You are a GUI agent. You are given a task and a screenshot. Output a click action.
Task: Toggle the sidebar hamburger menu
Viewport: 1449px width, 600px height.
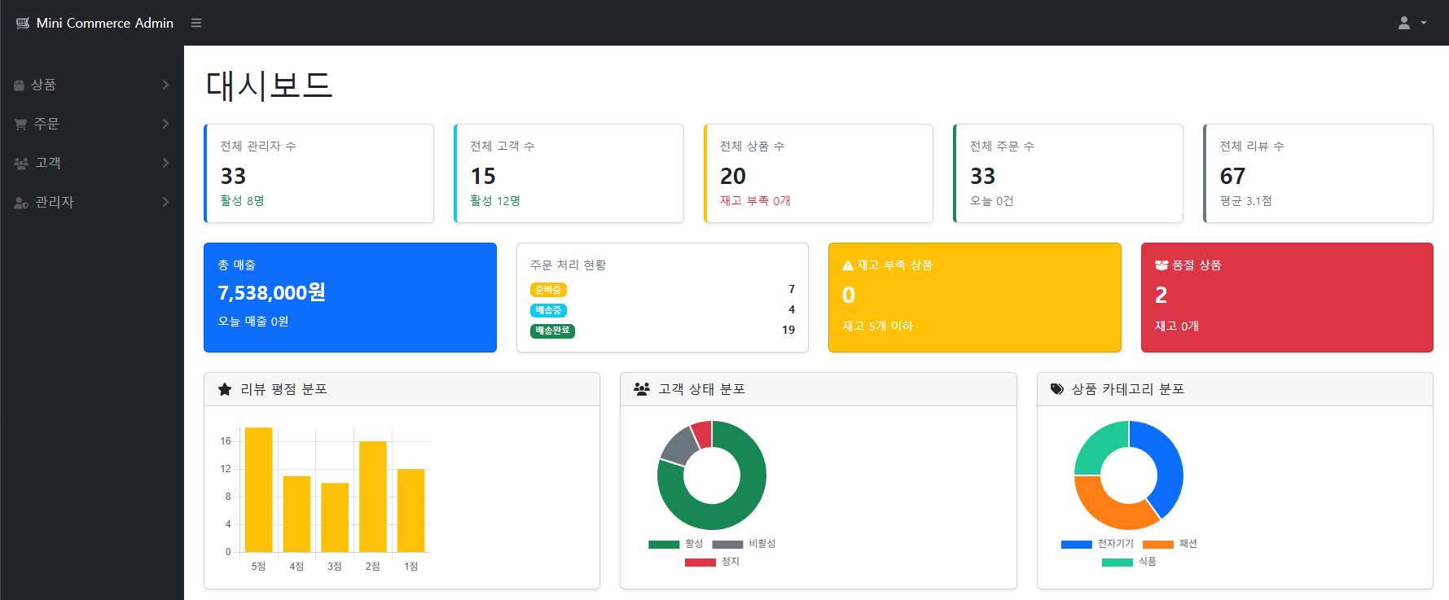click(x=196, y=23)
